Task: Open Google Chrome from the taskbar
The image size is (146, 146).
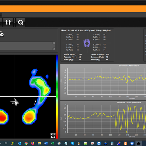Action: tap(26, 143)
